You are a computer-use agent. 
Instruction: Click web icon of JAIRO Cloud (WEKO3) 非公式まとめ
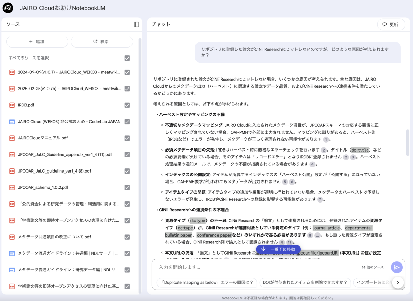point(12,122)
